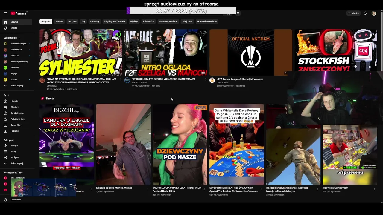Open the notifications bell
This screenshot has width=383, height=215.
click(365, 13)
